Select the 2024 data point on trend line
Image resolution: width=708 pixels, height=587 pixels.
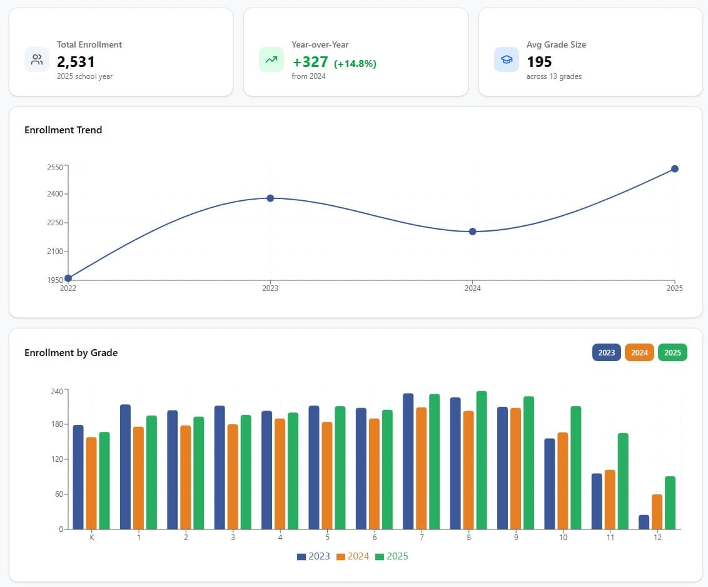pos(473,232)
